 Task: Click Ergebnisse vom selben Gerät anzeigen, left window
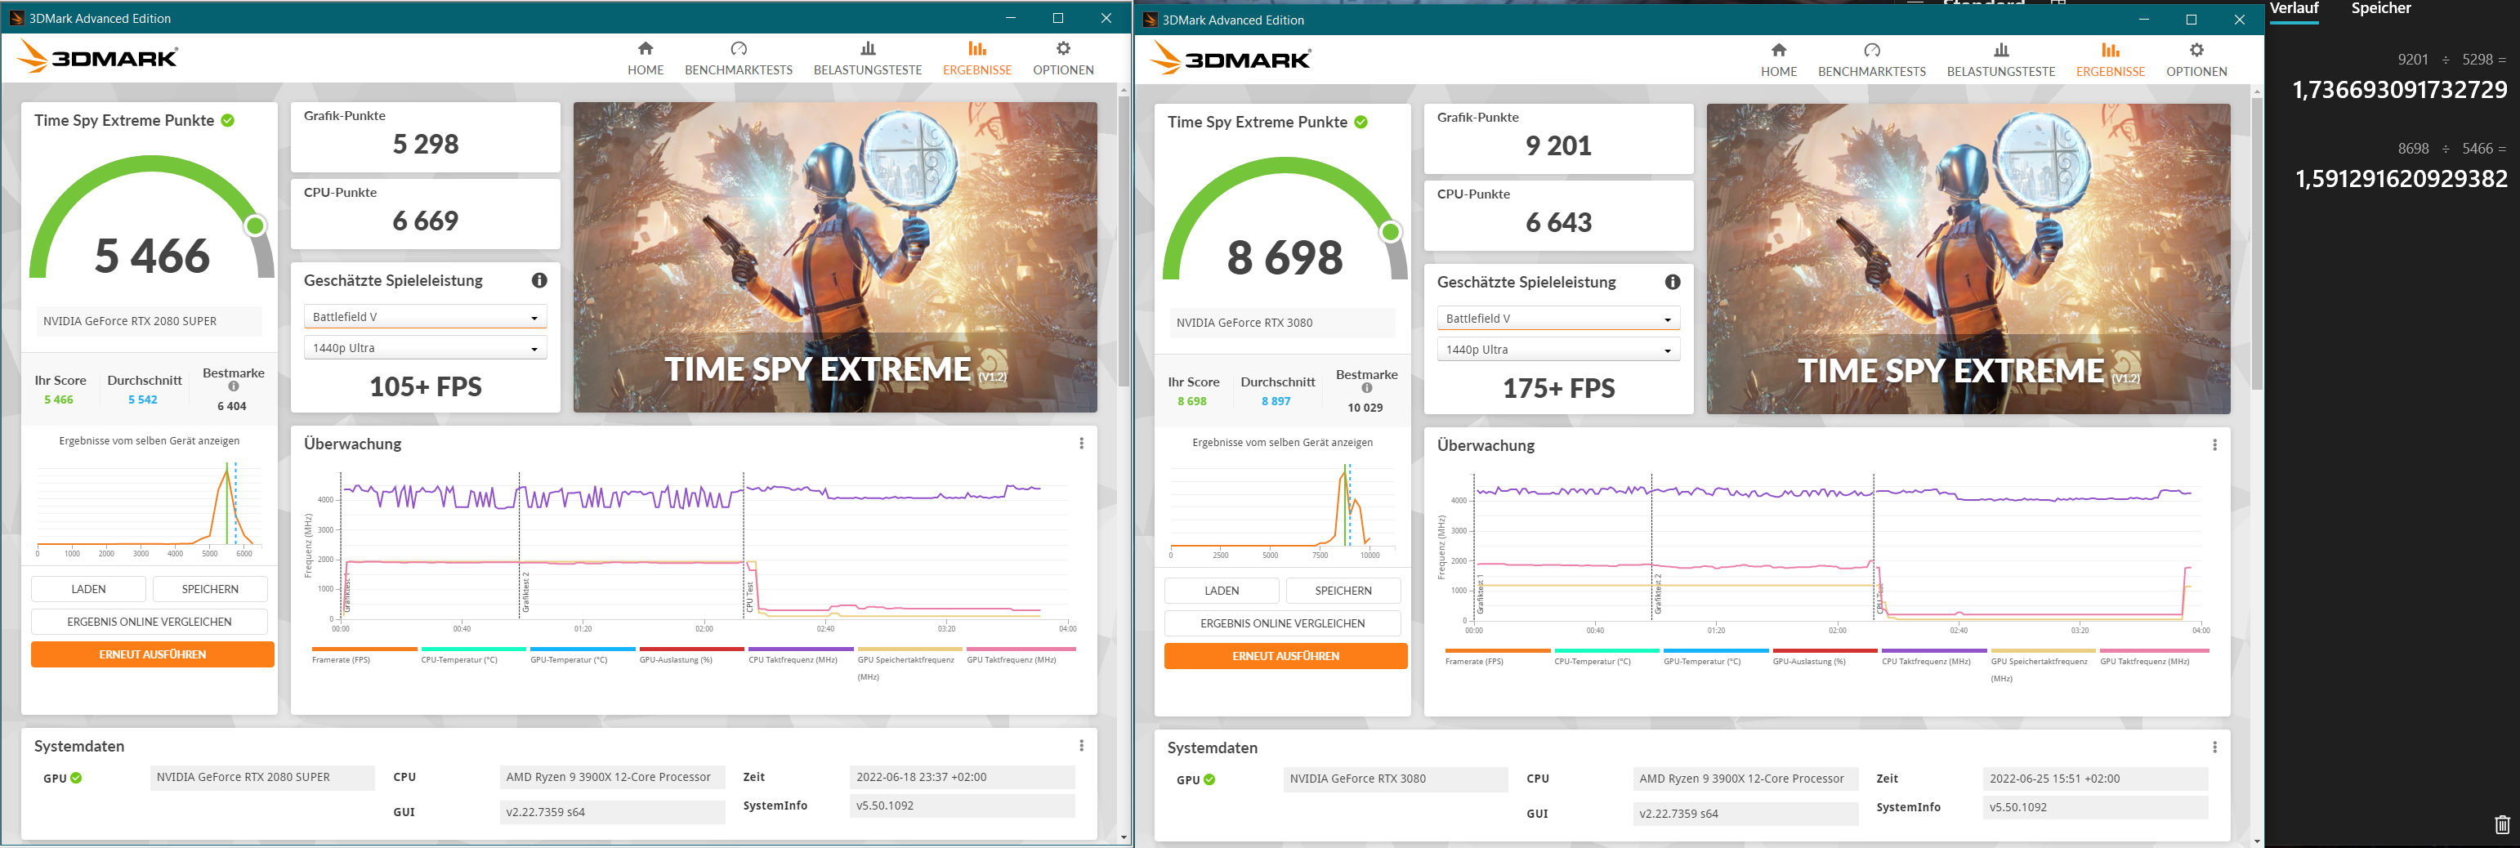pyautogui.click(x=149, y=441)
